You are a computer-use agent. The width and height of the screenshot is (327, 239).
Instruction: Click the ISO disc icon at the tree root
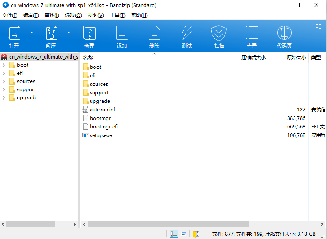coord(4,57)
